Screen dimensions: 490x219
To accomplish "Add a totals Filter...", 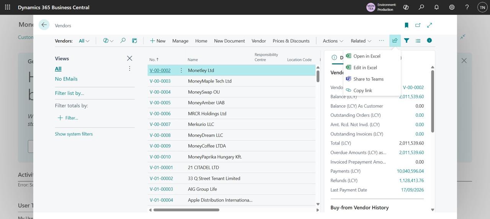I will [x=68, y=118].
